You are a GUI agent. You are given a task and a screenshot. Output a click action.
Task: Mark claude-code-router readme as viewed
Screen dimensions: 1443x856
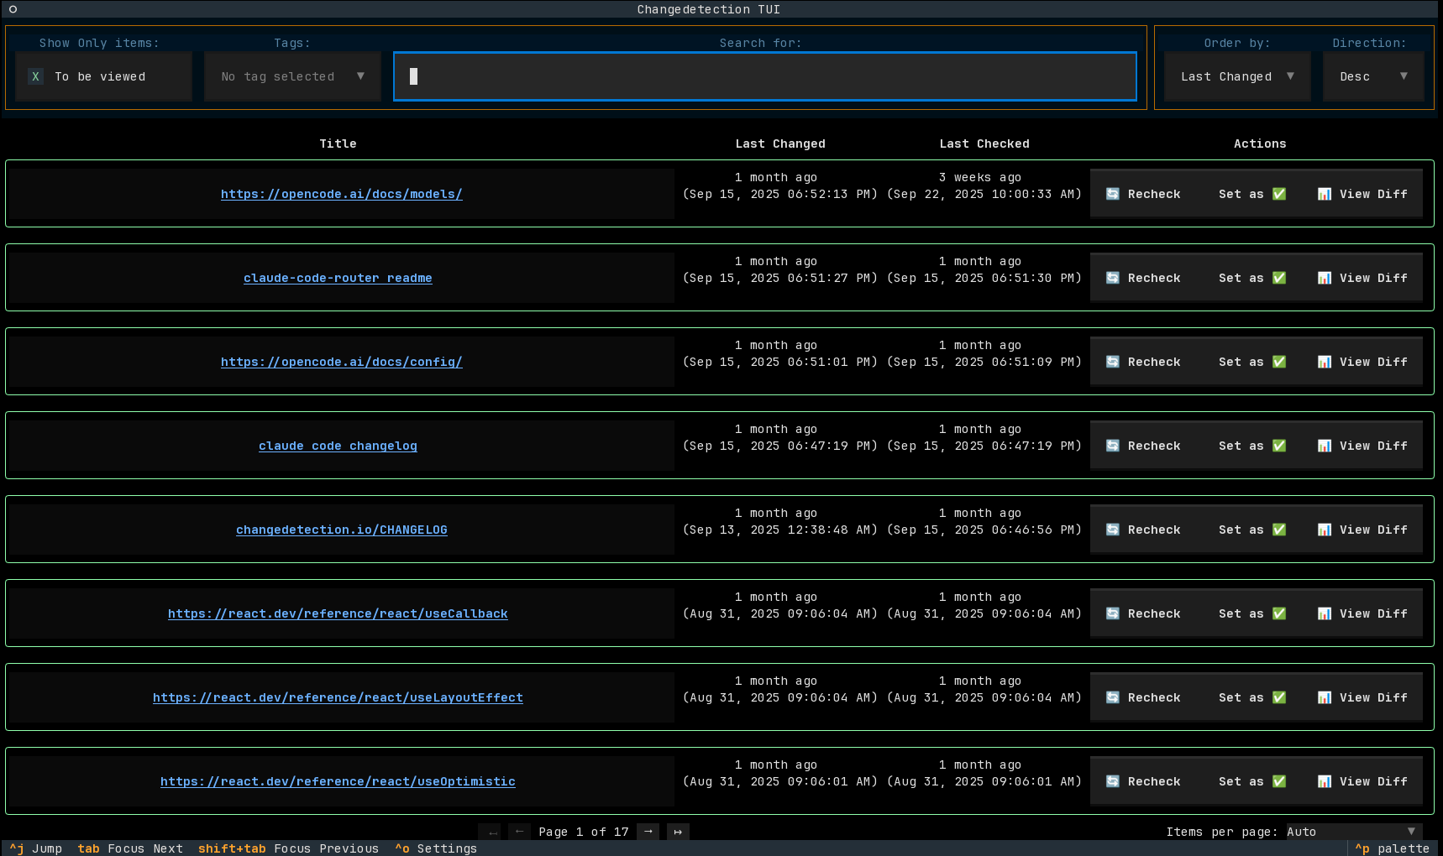1251,278
